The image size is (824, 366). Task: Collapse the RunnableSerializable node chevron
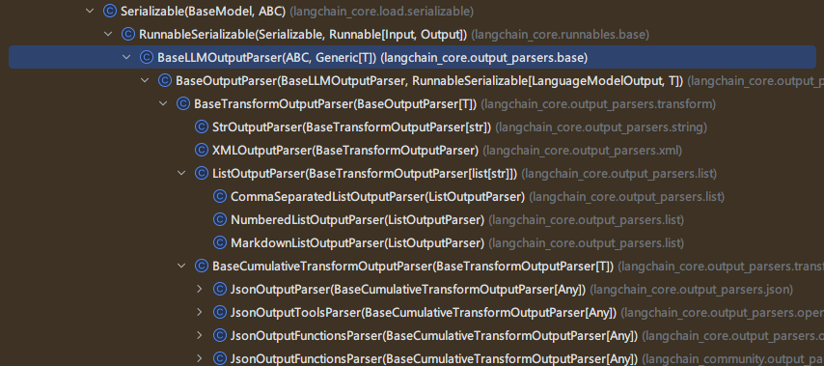pos(108,34)
